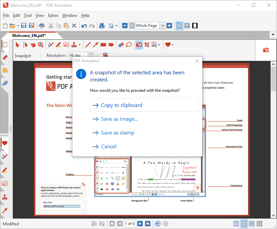Switch to two pages continuous layout
Viewport: 277px width, 229px height.
pyautogui.click(x=252, y=224)
